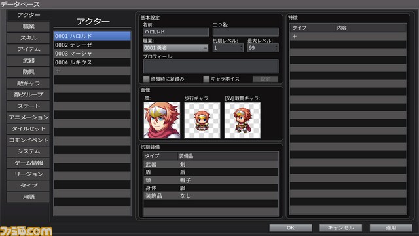Viewport: 419px width, 236px height.
Task: Switch to the タイプ tab
Action: (28, 186)
